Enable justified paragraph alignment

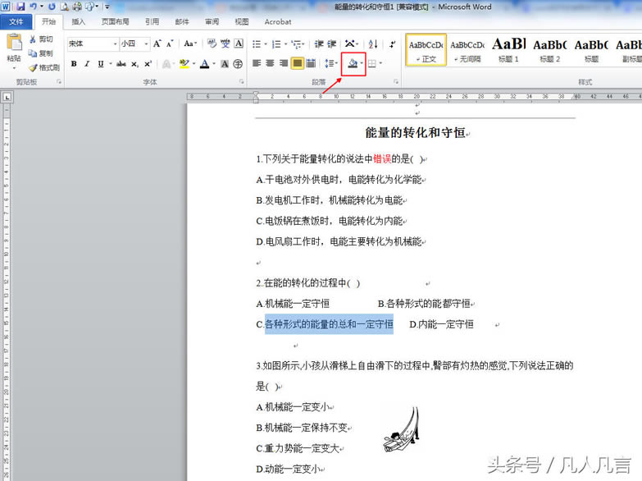(298, 63)
